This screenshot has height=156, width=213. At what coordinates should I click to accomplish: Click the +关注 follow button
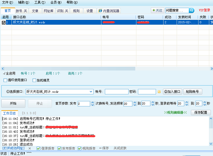tap(157, 10)
